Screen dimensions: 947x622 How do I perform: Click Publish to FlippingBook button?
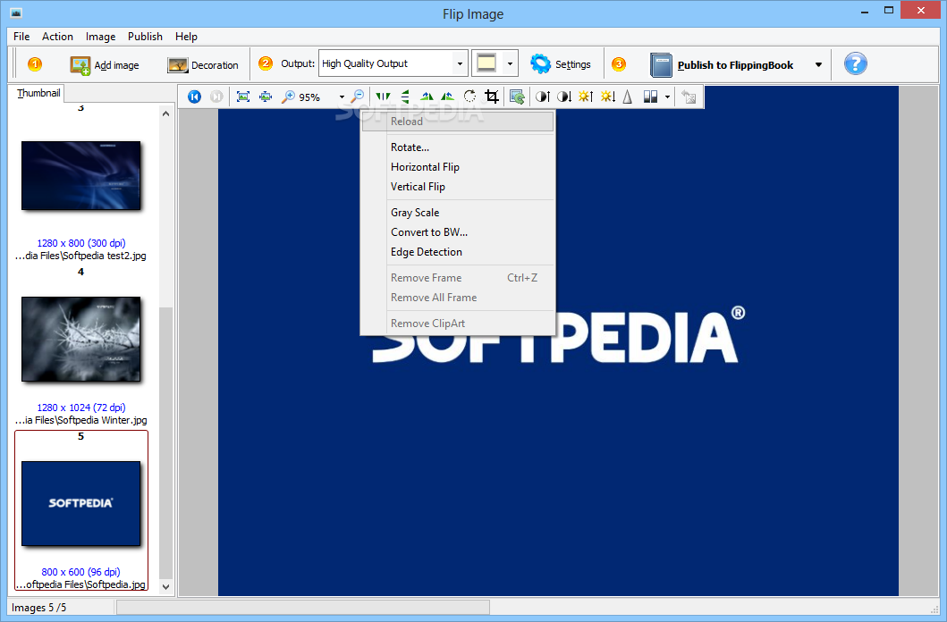point(721,64)
